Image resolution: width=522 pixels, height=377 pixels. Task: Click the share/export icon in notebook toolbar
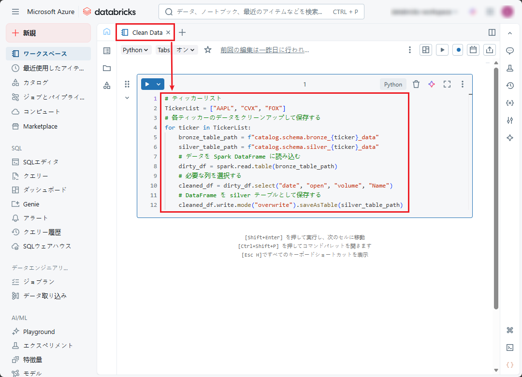coord(489,50)
